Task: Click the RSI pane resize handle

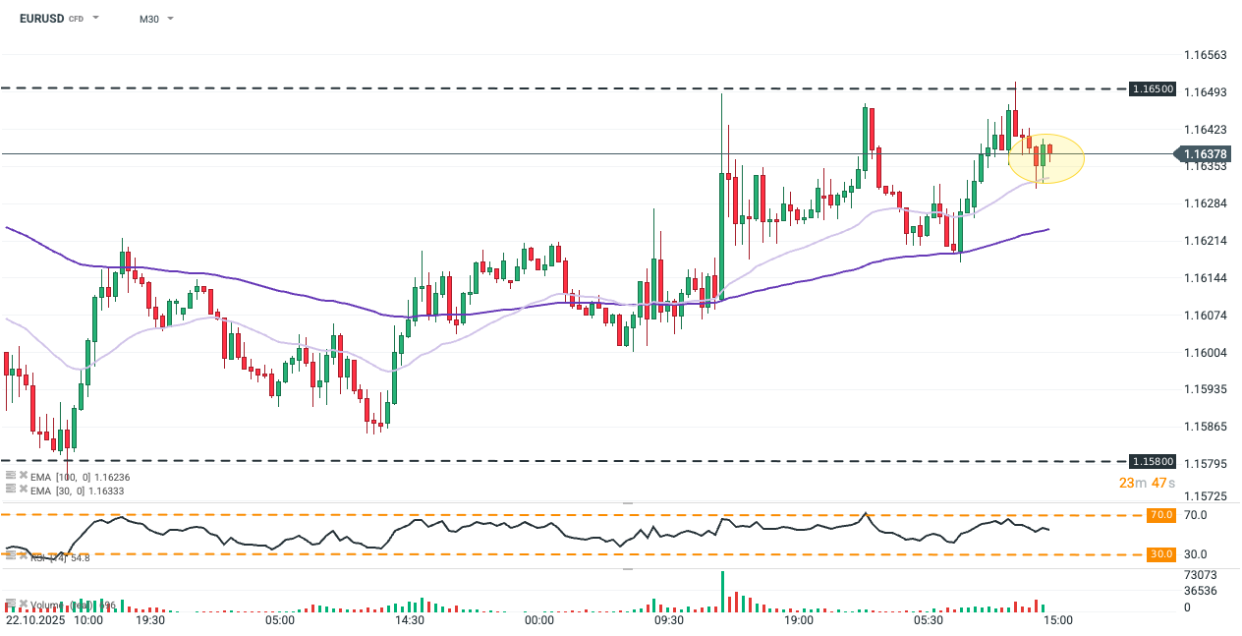Action: point(628,503)
